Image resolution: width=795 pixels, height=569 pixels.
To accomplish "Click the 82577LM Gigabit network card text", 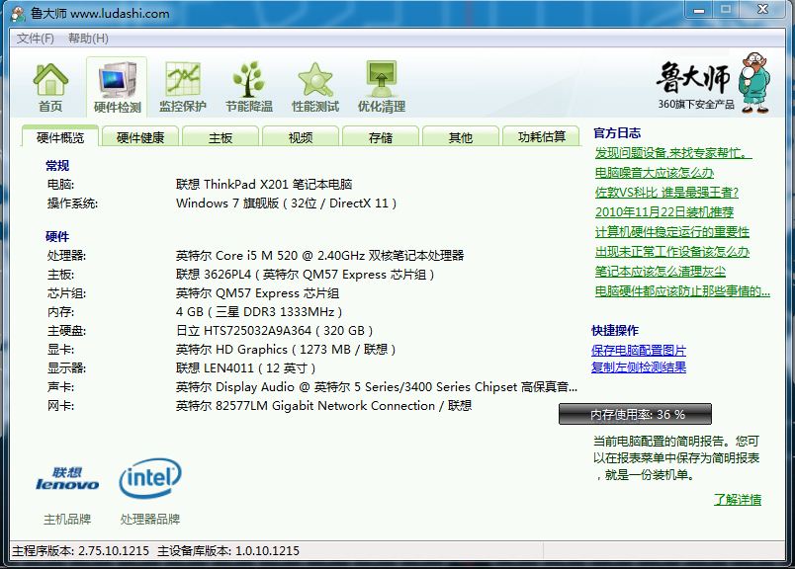I will pos(323,406).
